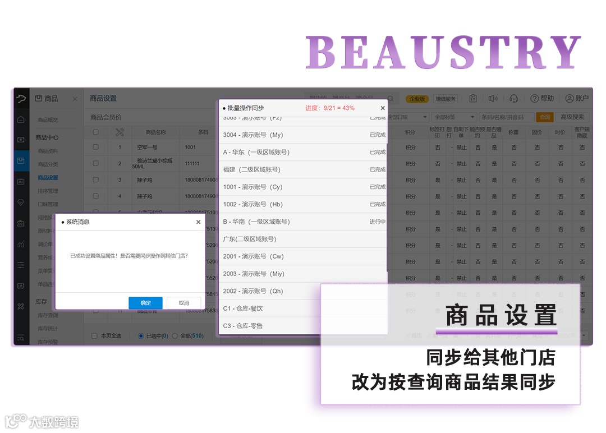
Task: Open 口味管理 in the side menu
Action: [48, 204]
